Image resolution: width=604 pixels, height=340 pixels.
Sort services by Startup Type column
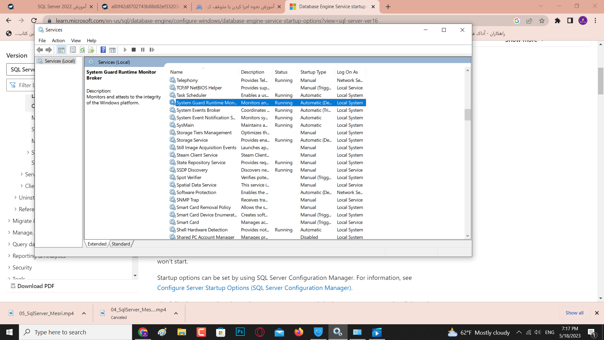click(313, 72)
